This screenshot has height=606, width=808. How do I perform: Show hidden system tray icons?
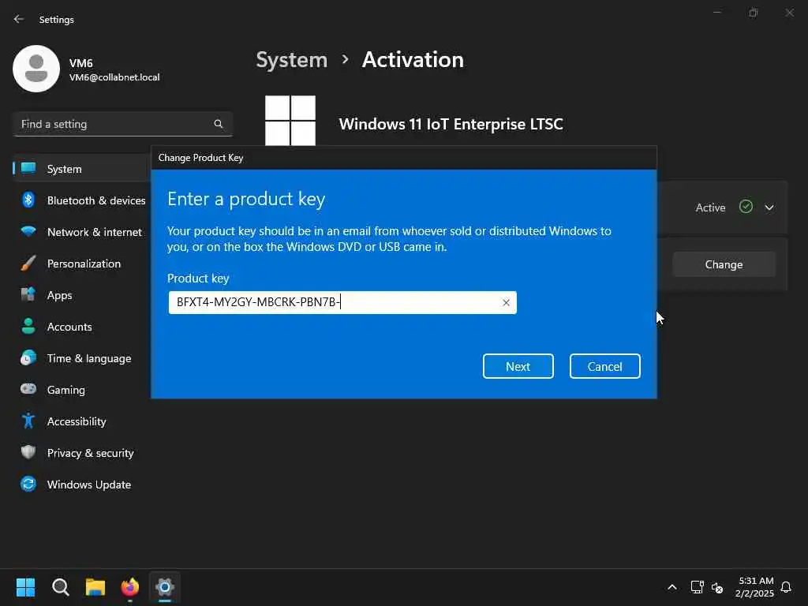tap(672, 587)
